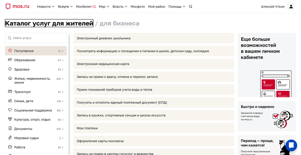Screen dimensions: 301x155
Task: Click the user profile avatar icon
Action: pyautogui.click(x=291, y=7)
